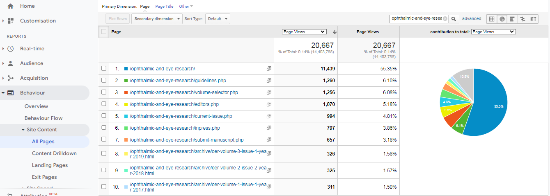550x196 pixels.
Task: Click the advanced filter link
Action: [x=472, y=19]
